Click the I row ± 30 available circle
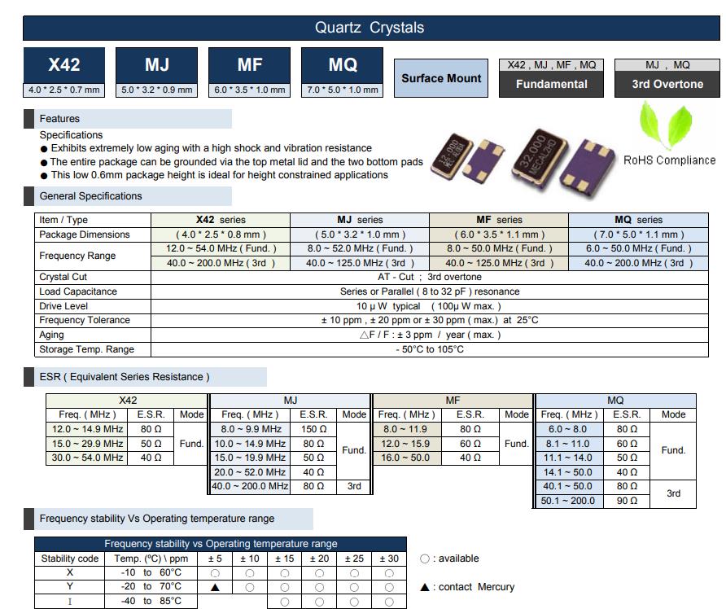Screen dimensions: 726x609 pyautogui.click(x=389, y=602)
